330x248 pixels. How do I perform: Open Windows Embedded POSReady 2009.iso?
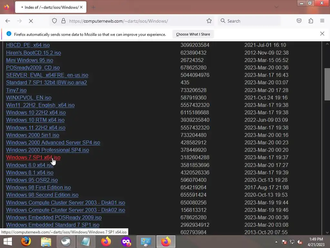[54, 217]
